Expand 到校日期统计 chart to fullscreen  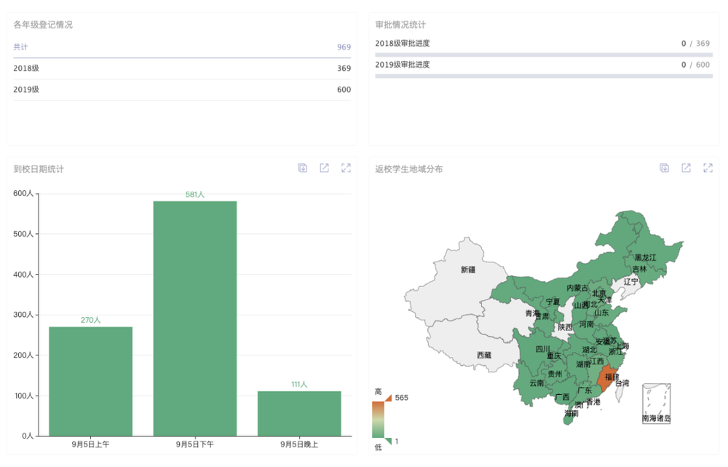click(x=346, y=168)
